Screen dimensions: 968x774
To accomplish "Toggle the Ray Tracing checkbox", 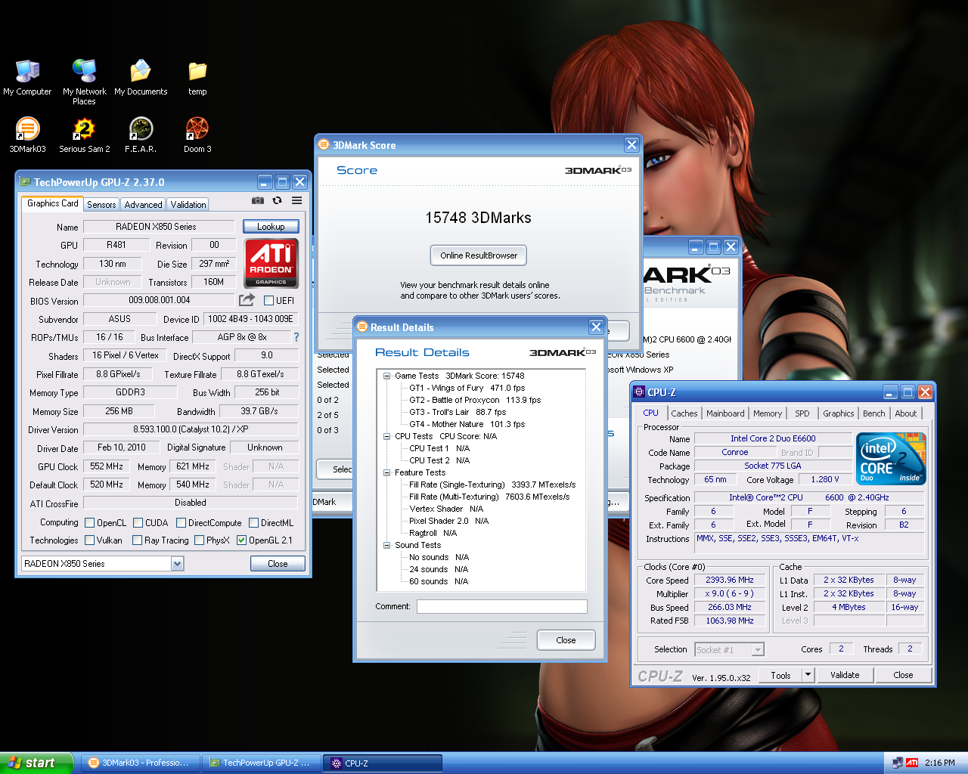I will pos(137,540).
